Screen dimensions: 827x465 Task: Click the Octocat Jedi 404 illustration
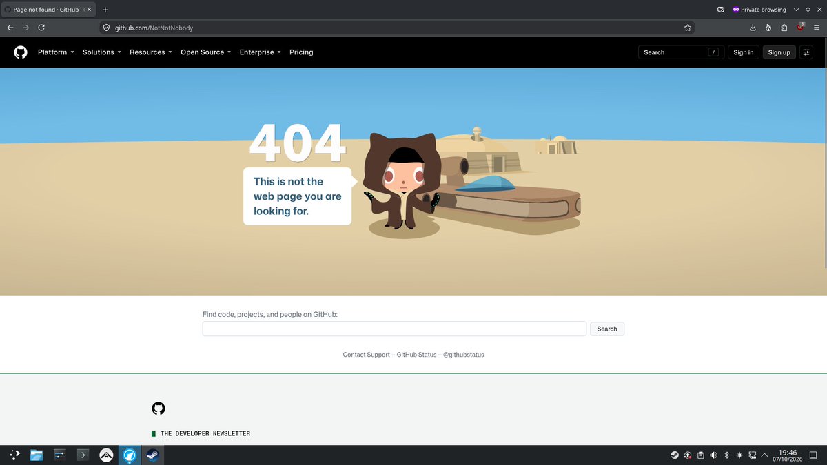(x=403, y=185)
